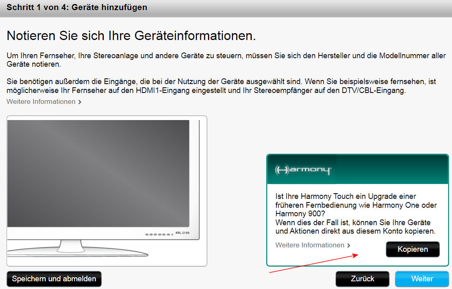Click the sentence starting Wenn dies der Fall ist
The image size is (452, 289).
355,227
